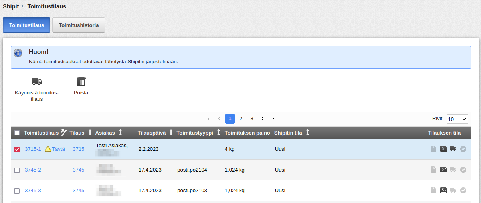481x203 pixels.
Task: Click Uusi status in row 3745-3
Action: pyautogui.click(x=280, y=190)
